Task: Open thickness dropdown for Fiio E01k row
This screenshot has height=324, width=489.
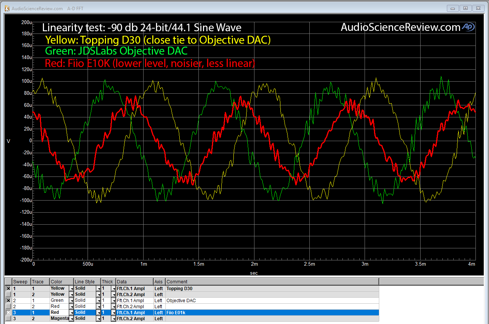Action: (114, 313)
